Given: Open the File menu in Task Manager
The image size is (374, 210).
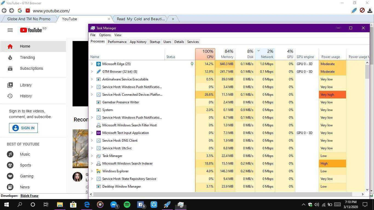Looking at the screenshot, I should coord(93,35).
